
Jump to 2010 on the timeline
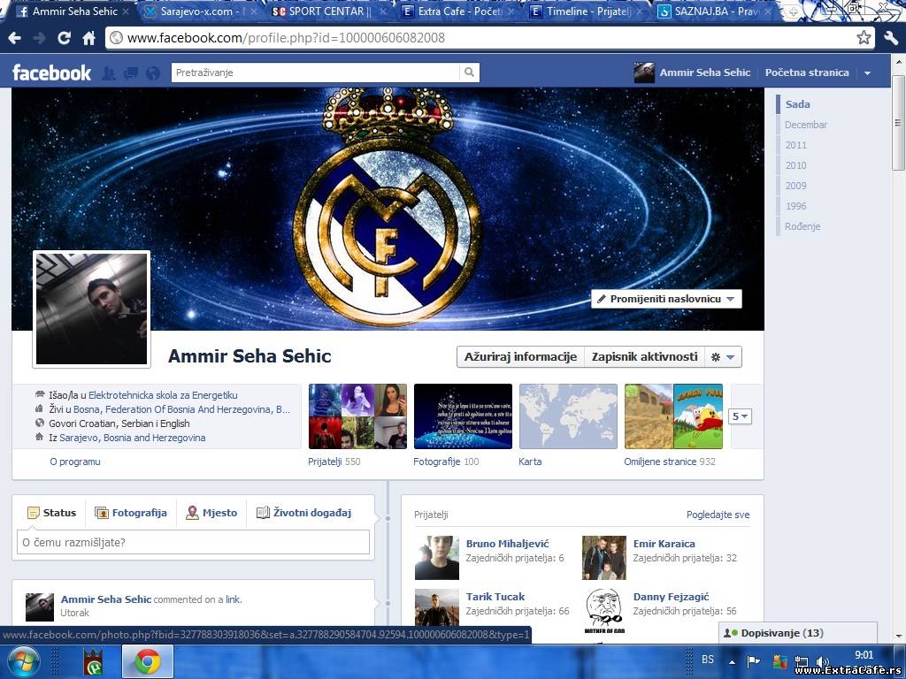(x=795, y=165)
